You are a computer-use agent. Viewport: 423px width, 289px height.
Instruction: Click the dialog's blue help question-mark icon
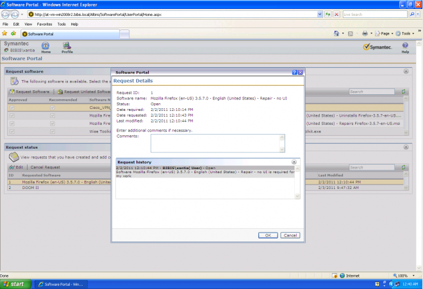pos(295,72)
